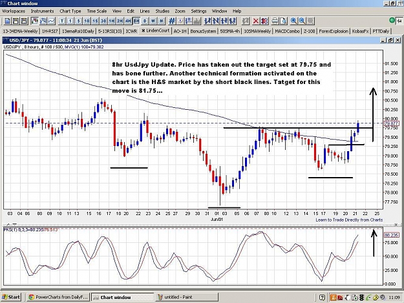Select the 1H time scale button
The image size is (404, 303).
tap(112, 21)
